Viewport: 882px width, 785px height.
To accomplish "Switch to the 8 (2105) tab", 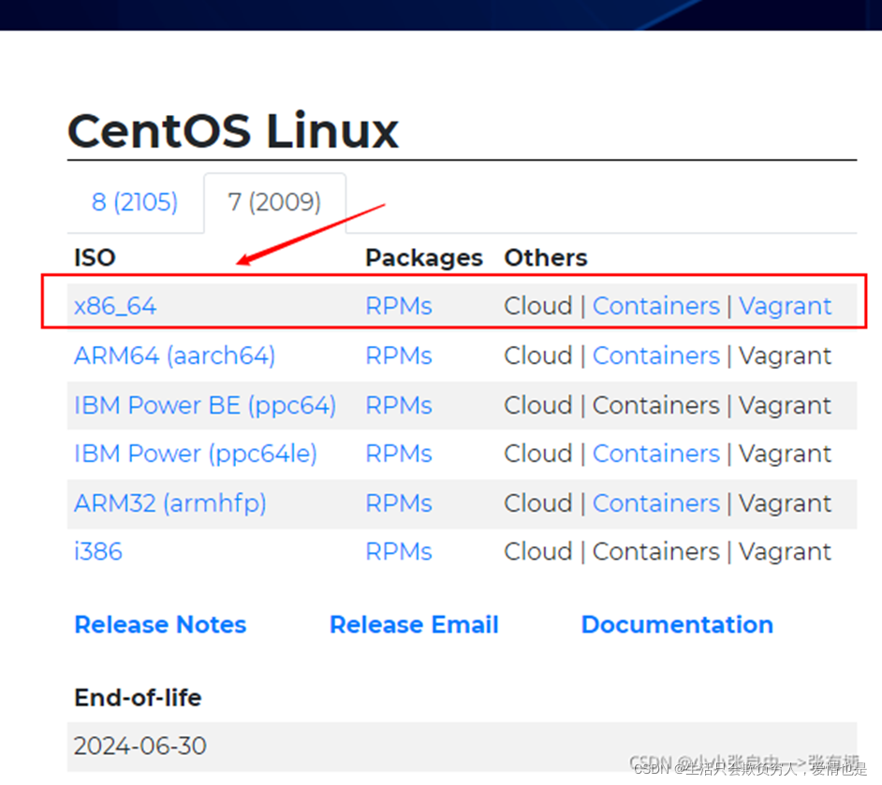I will point(135,201).
